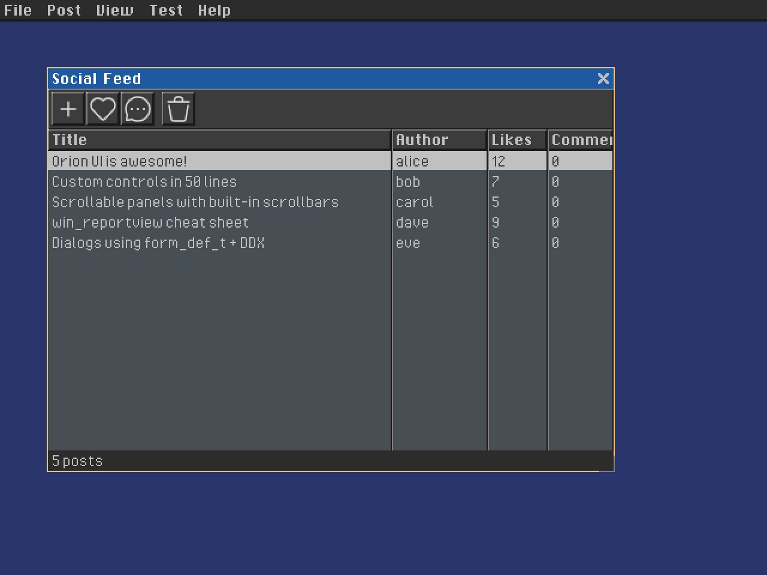Click the likes value 7

[x=495, y=181]
